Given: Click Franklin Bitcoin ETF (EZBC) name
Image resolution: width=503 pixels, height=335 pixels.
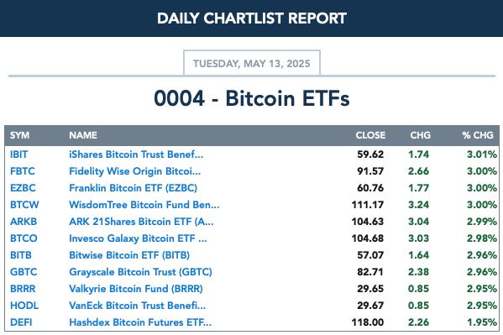Looking at the screenshot, I should pos(134,188).
